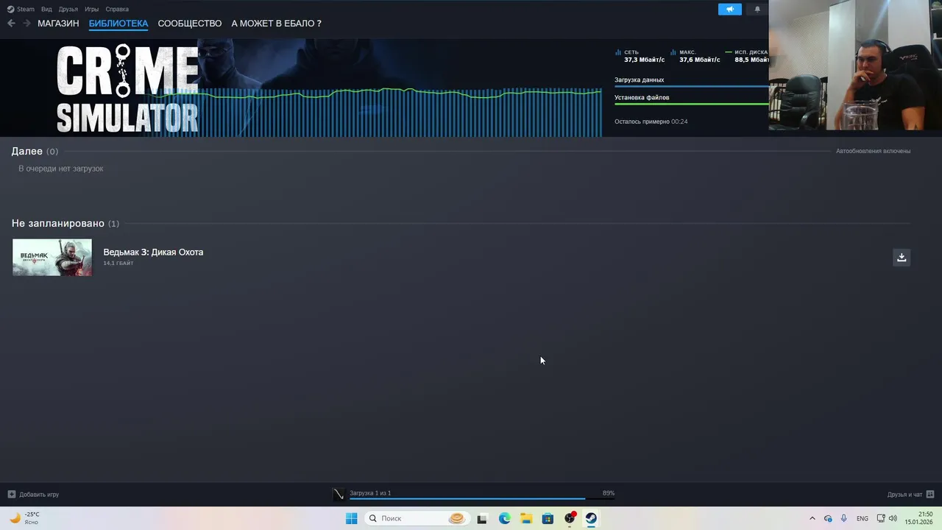Click the СЕТЬ 37,3 Мбайт/с stat
942x530 pixels.
pyautogui.click(x=640, y=56)
